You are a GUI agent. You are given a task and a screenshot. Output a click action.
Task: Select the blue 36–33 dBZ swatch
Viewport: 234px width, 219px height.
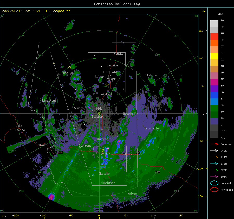click(214, 95)
